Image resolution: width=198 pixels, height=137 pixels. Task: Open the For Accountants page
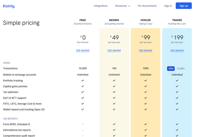tap(147, 6)
